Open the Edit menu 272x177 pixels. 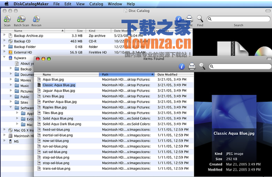[68, 4]
